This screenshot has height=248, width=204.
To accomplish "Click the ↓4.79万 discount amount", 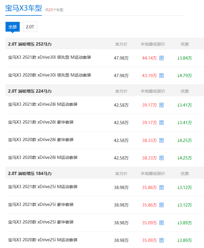I will tap(185, 76).
